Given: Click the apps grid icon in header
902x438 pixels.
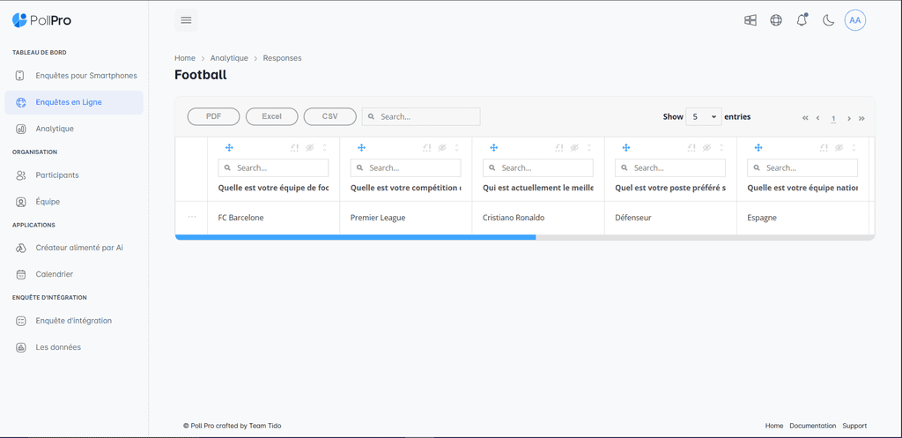Looking at the screenshot, I should tap(750, 20).
